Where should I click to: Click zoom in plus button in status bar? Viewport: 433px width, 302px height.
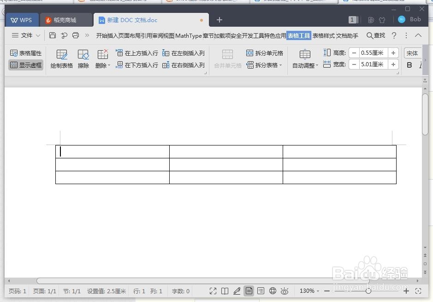tap(406, 291)
